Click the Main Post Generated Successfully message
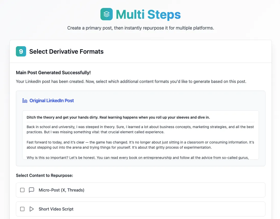The image size is (280, 219). click(x=53, y=73)
